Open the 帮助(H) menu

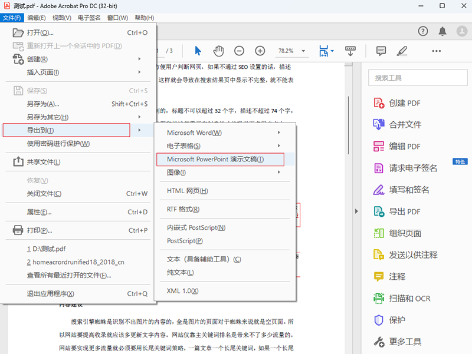[x=144, y=18]
